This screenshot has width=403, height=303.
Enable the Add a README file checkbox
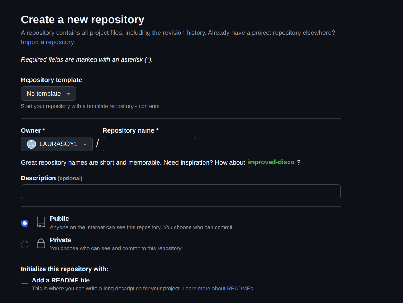[x=24, y=280]
